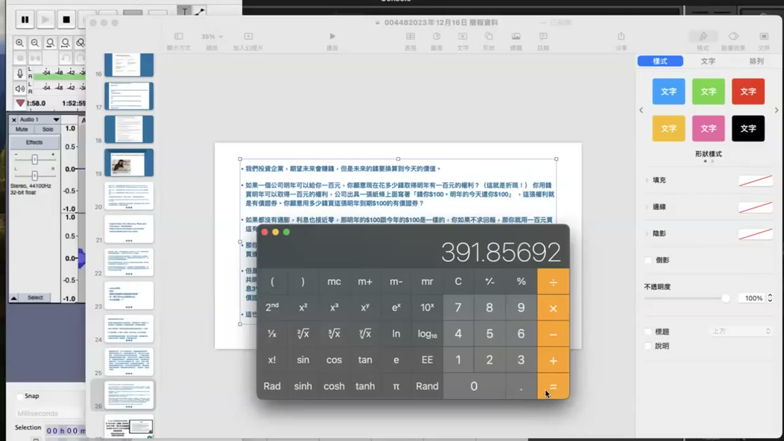This screenshot has width=784, height=441.
Task: Enable the Snap checkbox in Audacity
Action: click(20, 396)
